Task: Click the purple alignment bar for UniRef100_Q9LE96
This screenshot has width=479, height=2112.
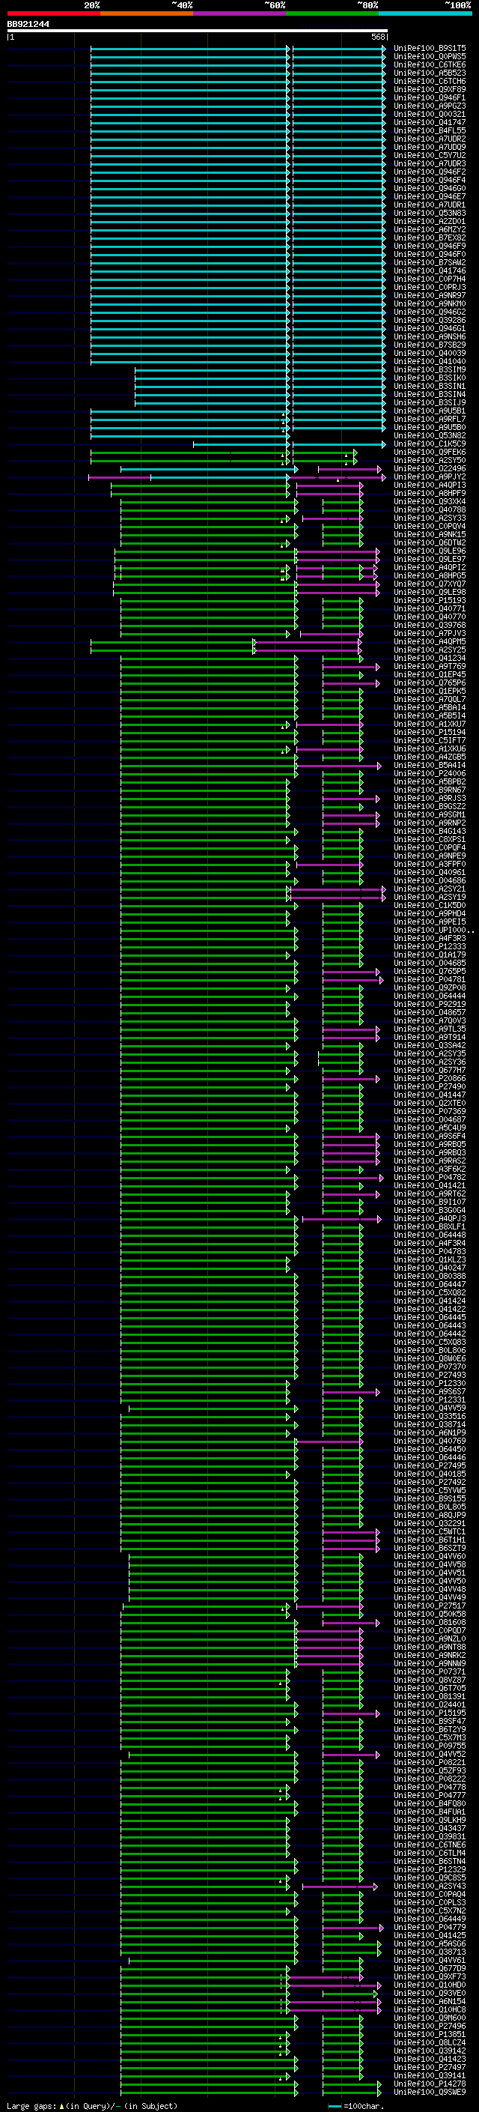Action: [338, 551]
